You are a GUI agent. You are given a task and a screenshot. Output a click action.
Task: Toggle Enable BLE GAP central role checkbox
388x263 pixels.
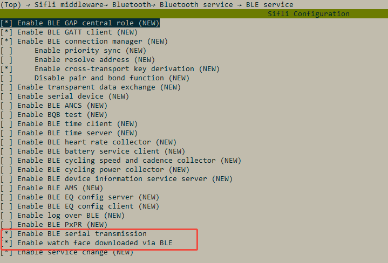pyautogui.click(x=80, y=23)
